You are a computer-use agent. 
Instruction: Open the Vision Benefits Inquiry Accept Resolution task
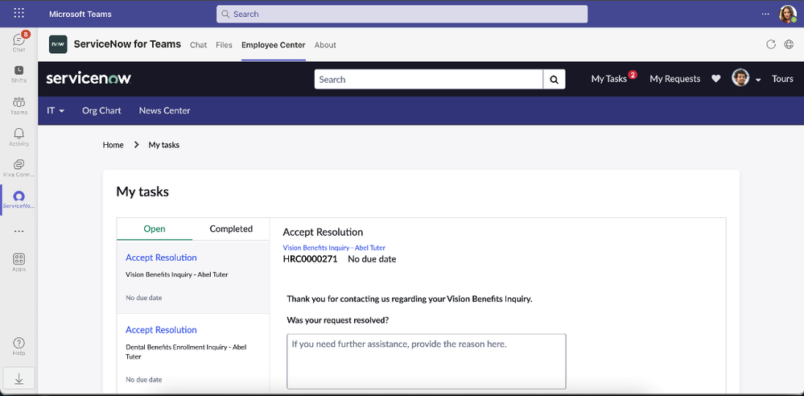pos(193,277)
